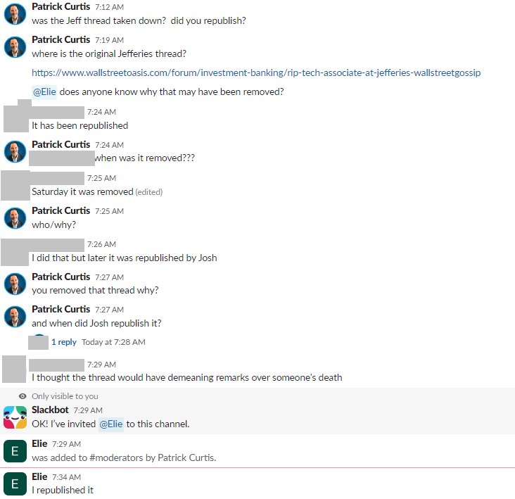The height and width of the screenshot is (499, 515).
Task: Click Elie's avatar on the 'I republished it' message
Action: pos(15,484)
